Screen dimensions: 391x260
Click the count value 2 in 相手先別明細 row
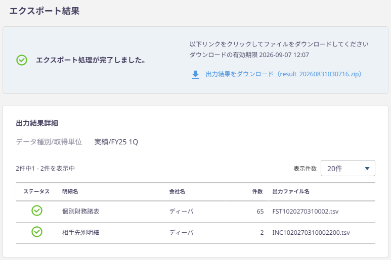tap(262, 233)
